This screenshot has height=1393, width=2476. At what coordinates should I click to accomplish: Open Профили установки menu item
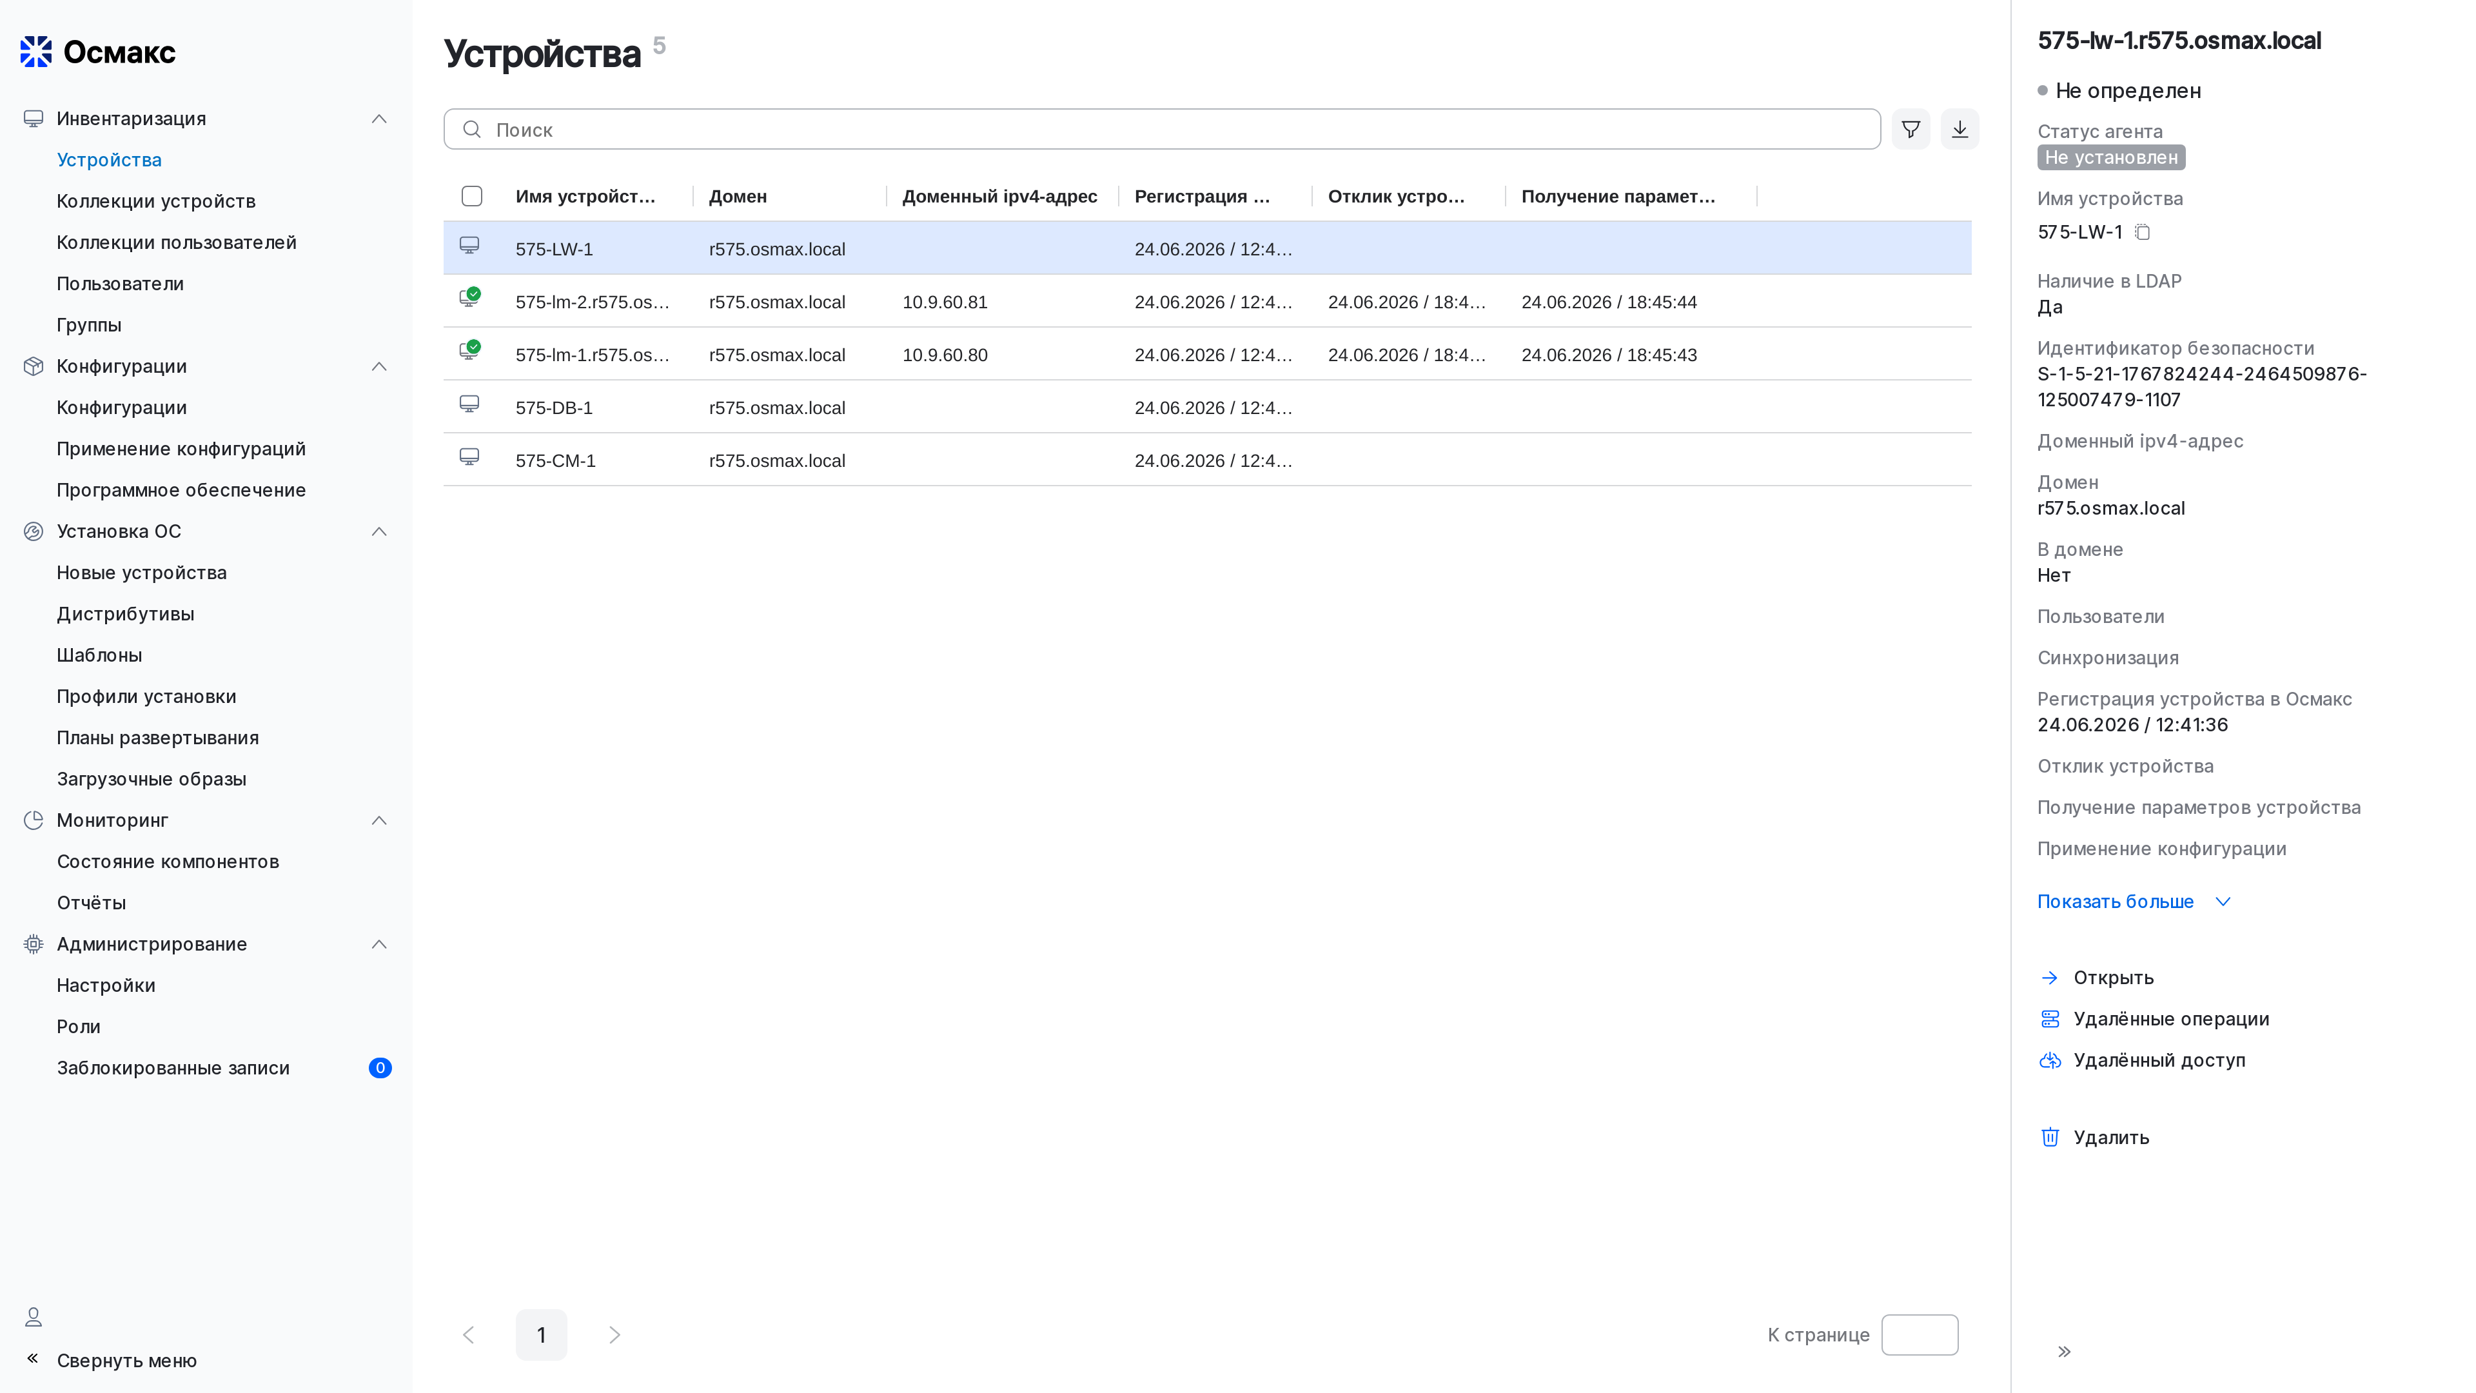pyautogui.click(x=146, y=697)
